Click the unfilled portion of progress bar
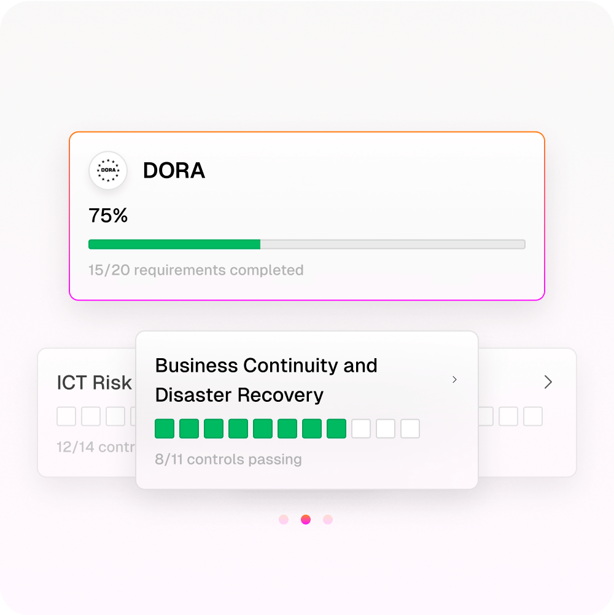The height and width of the screenshot is (615, 614). coord(393,245)
